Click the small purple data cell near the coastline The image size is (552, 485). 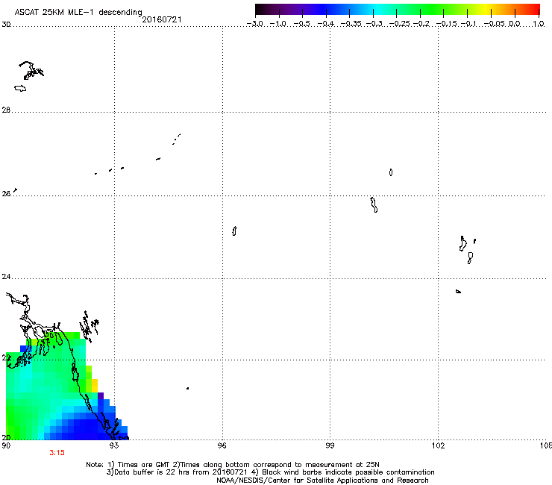pos(101,396)
